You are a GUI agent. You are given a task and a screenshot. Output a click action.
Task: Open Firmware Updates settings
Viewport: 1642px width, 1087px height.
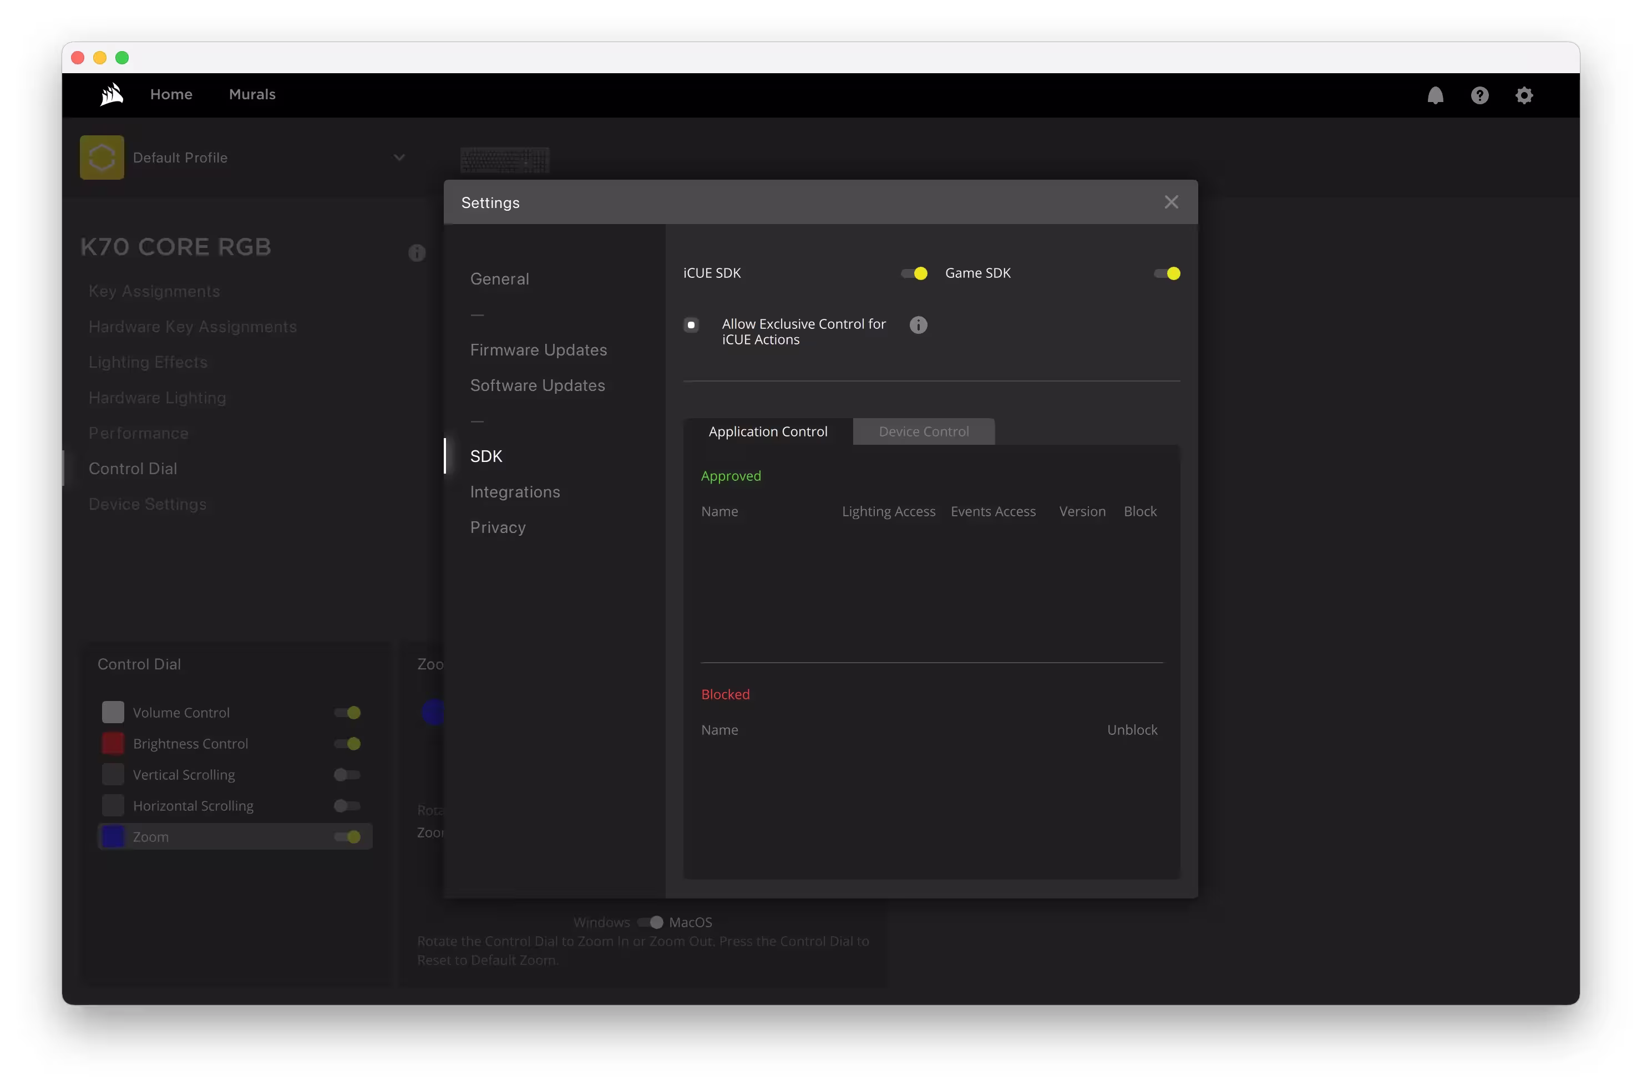tap(539, 349)
